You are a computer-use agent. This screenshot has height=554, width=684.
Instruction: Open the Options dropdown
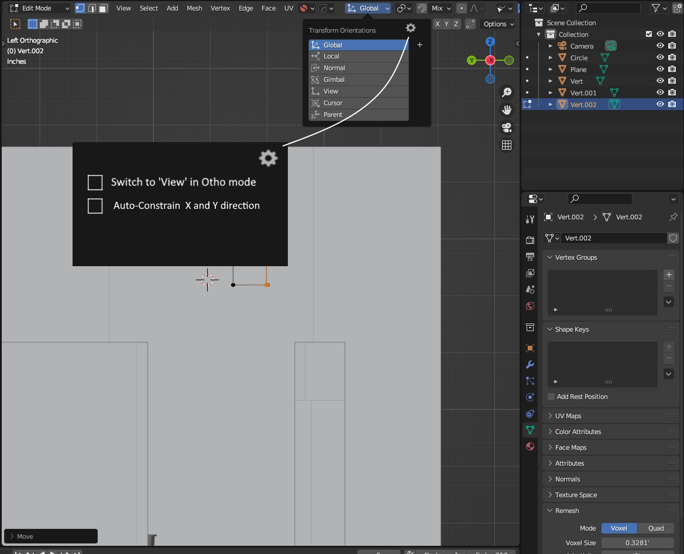[x=499, y=24]
